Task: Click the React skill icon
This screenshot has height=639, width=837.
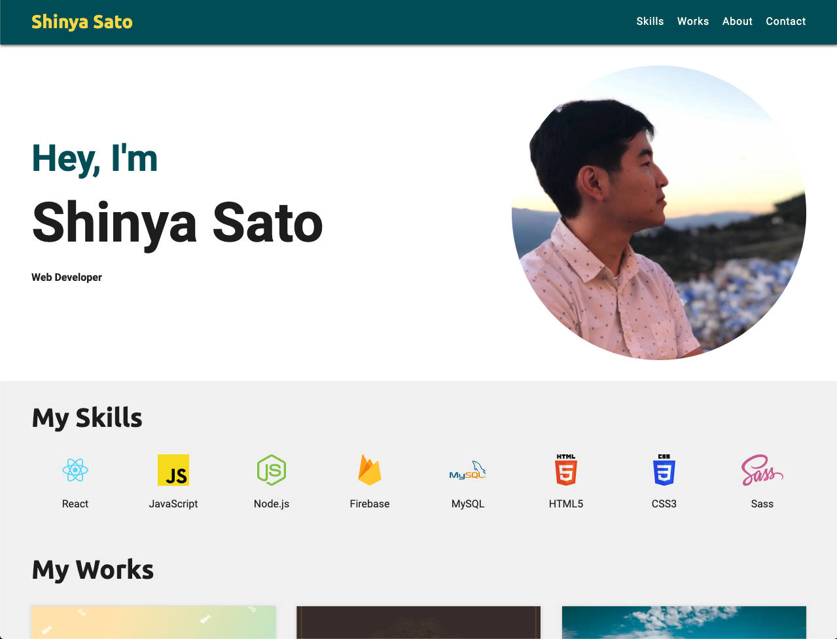Action: click(x=75, y=470)
